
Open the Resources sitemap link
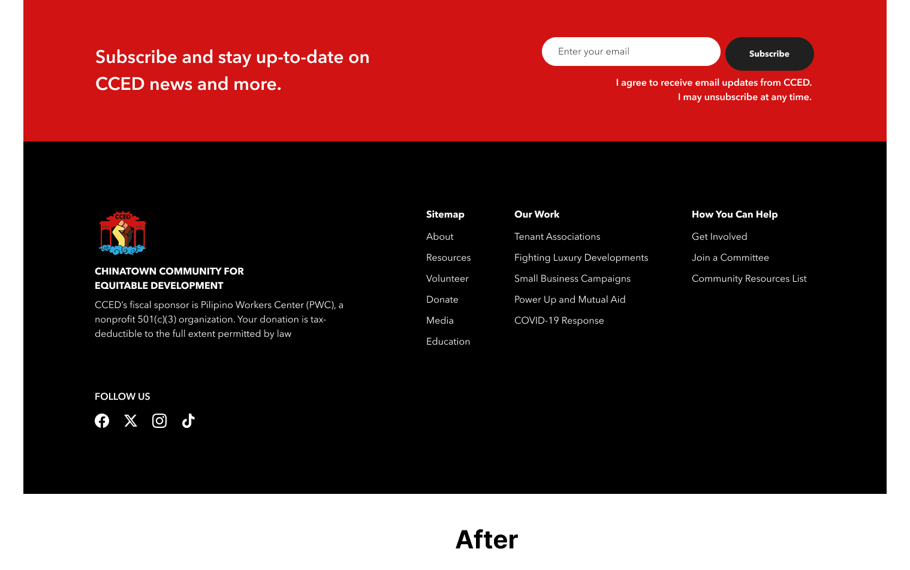click(x=448, y=258)
